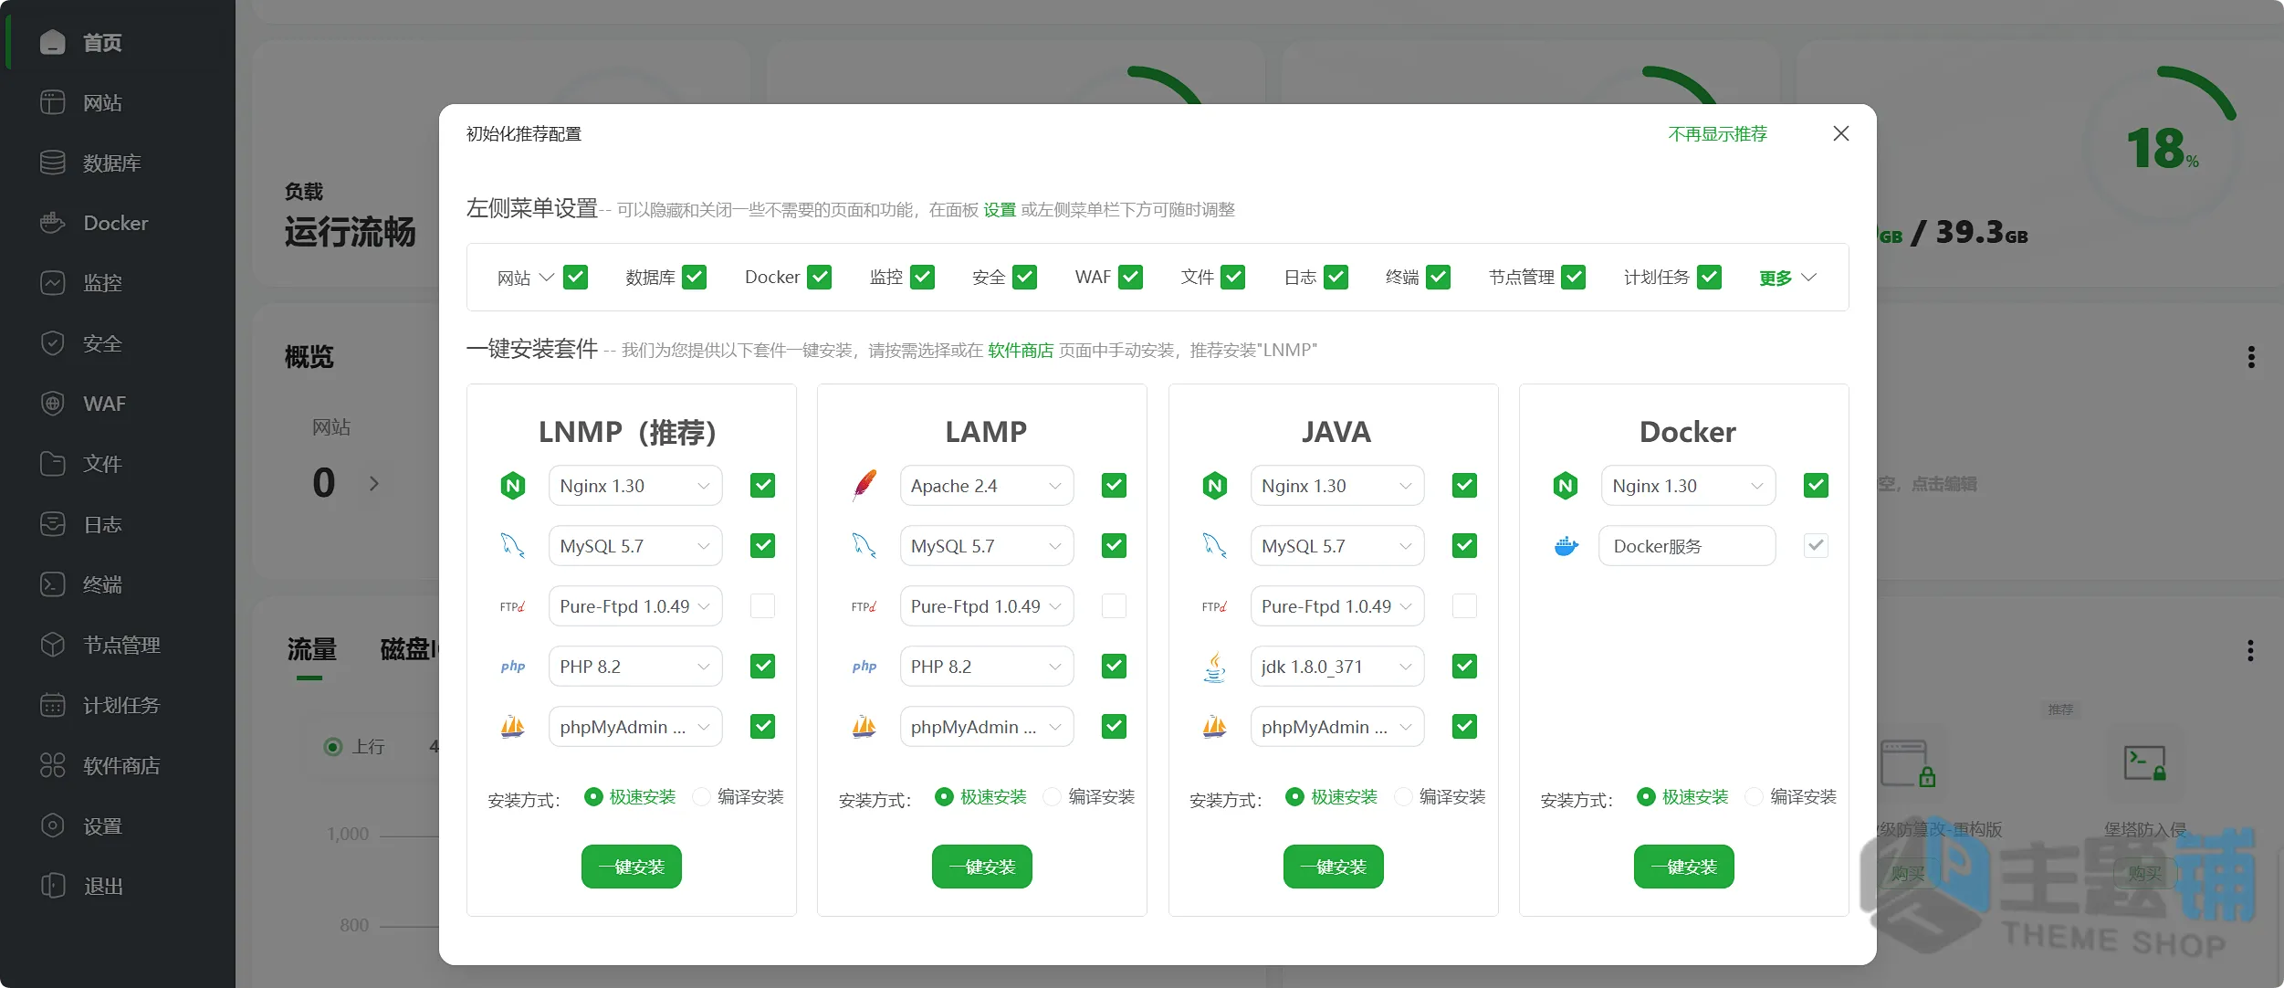The height and width of the screenshot is (988, 2284).
Task: Click the jdk Java cup icon
Action: coord(1215,667)
